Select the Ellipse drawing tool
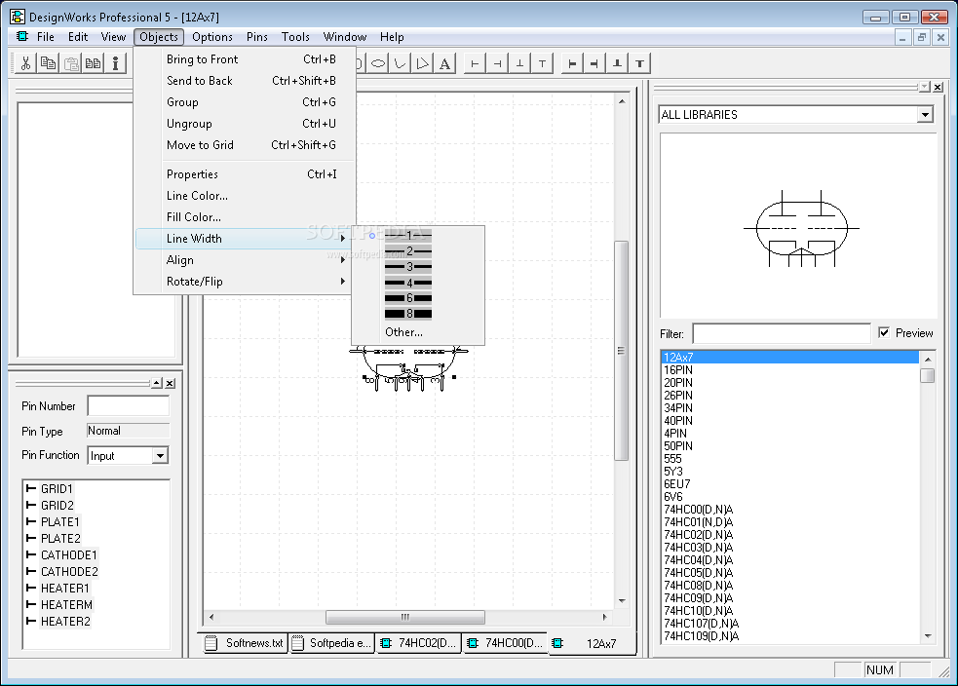The image size is (958, 686). pyautogui.click(x=378, y=63)
